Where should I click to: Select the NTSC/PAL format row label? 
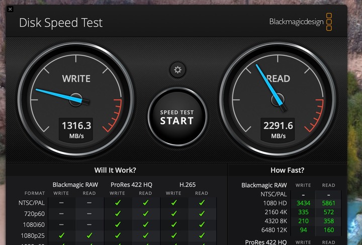(x=32, y=203)
